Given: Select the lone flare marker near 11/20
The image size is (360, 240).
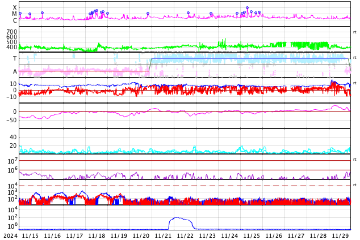Looking at the screenshot, I should (148, 14).
